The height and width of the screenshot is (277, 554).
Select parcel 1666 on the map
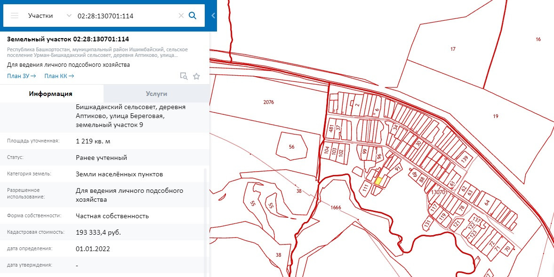336,207
